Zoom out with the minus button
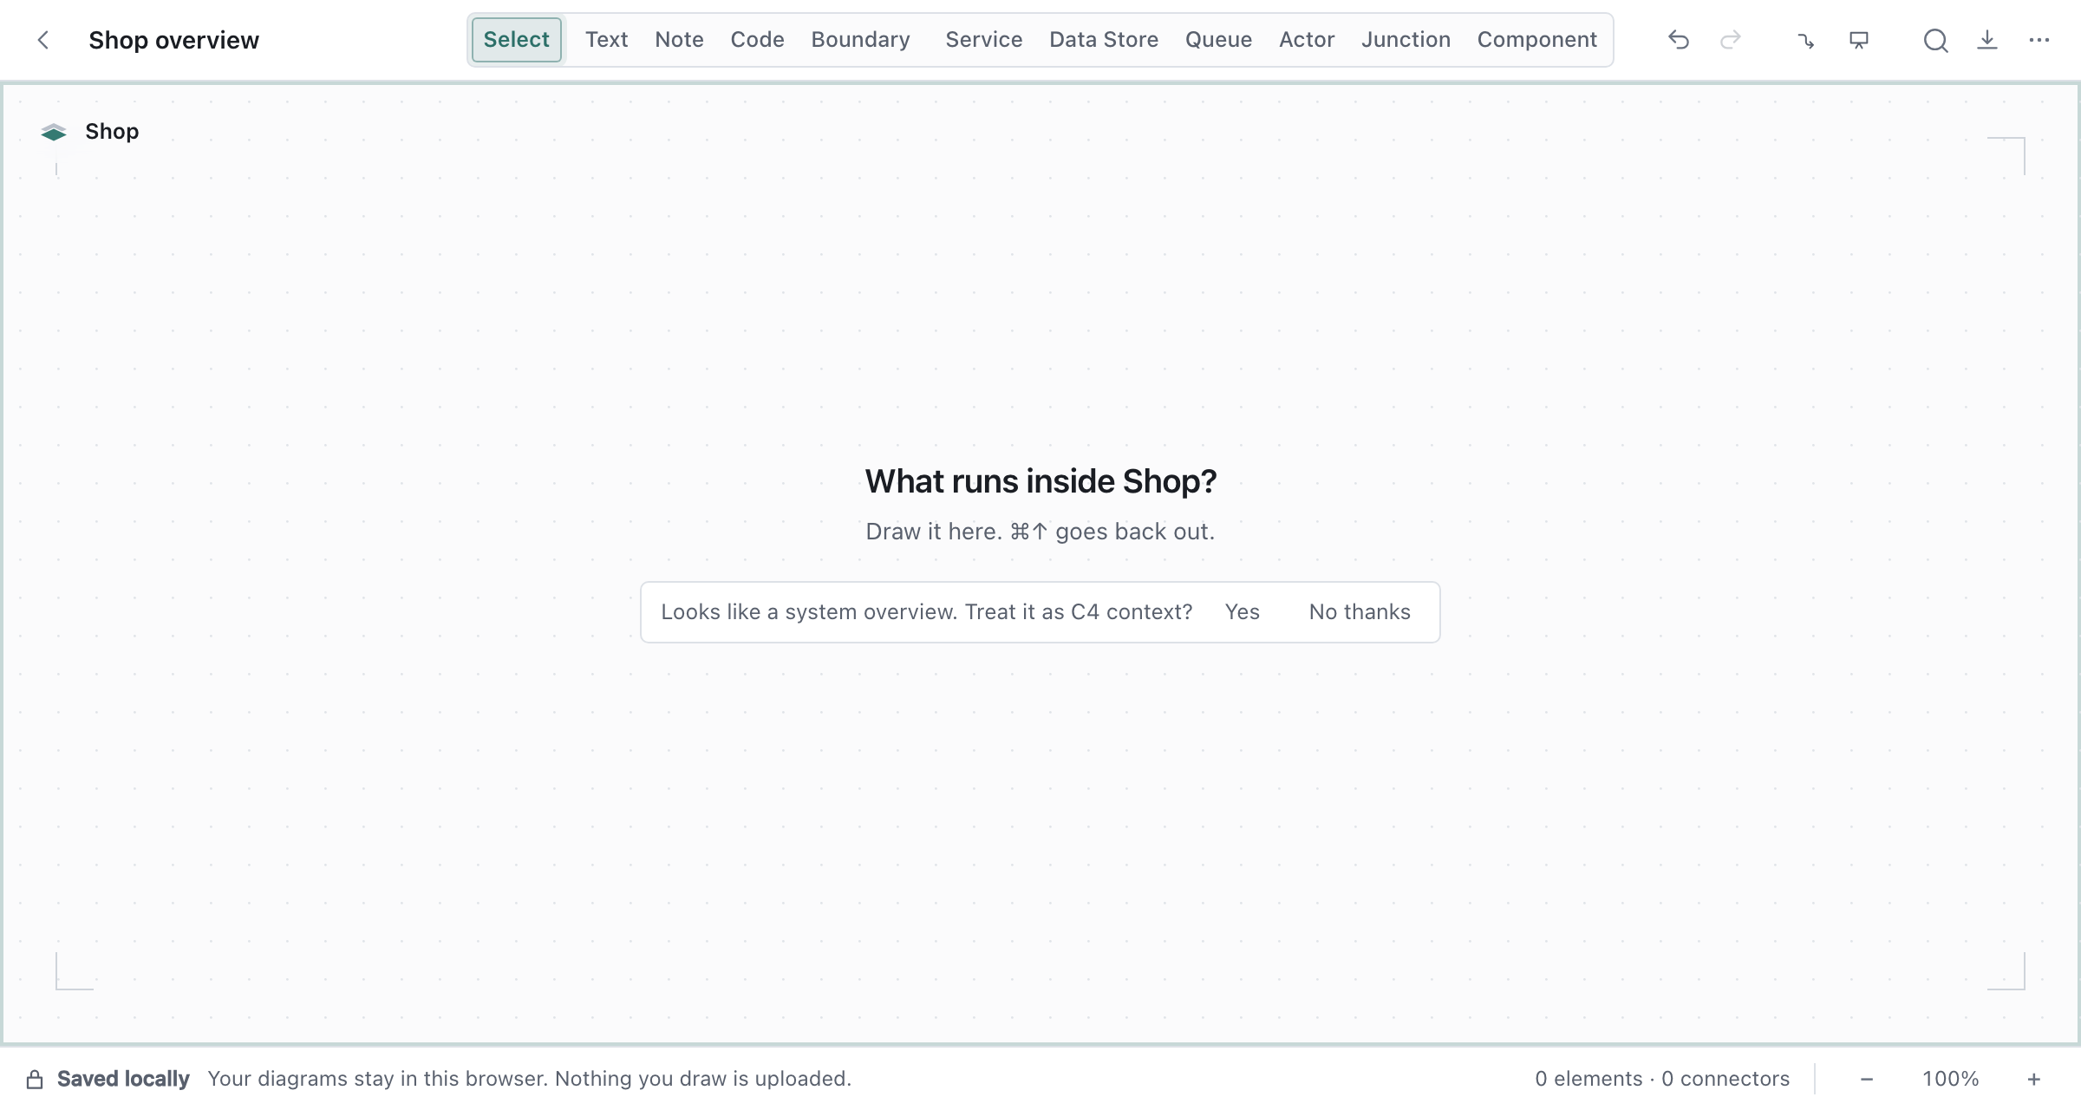 click(x=1867, y=1079)
